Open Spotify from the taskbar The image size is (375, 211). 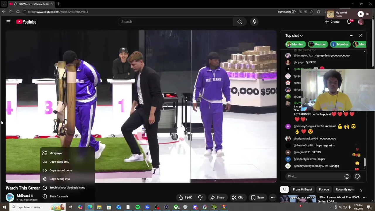(x=138, y=207)
